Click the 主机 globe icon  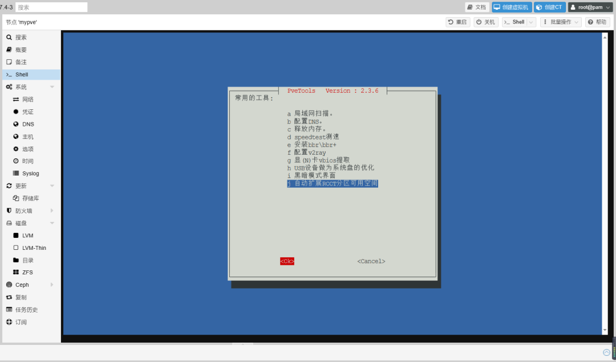(x=16, y=137)
